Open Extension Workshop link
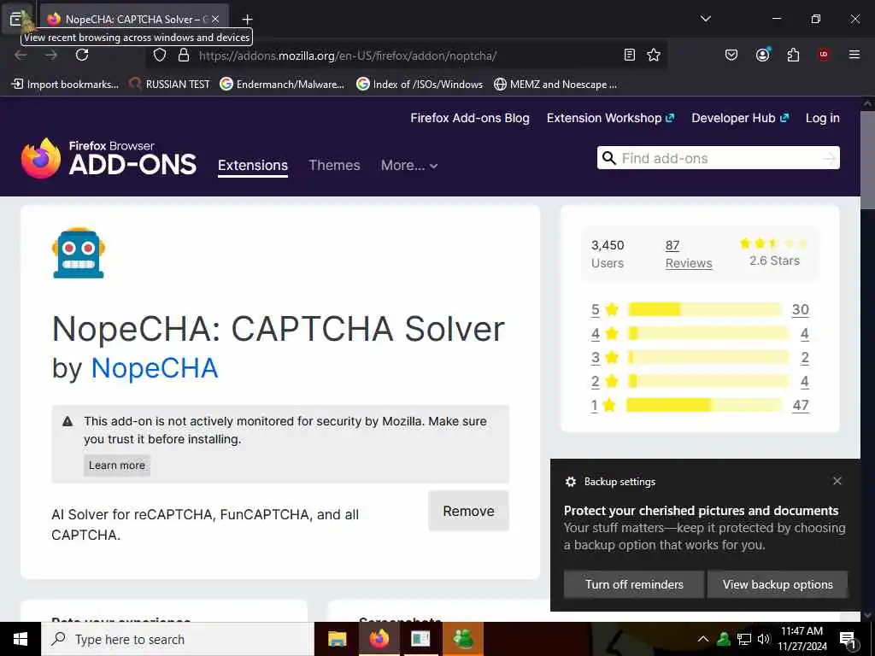The width and height of the screenshot is (875, 656). coord(610,118)
